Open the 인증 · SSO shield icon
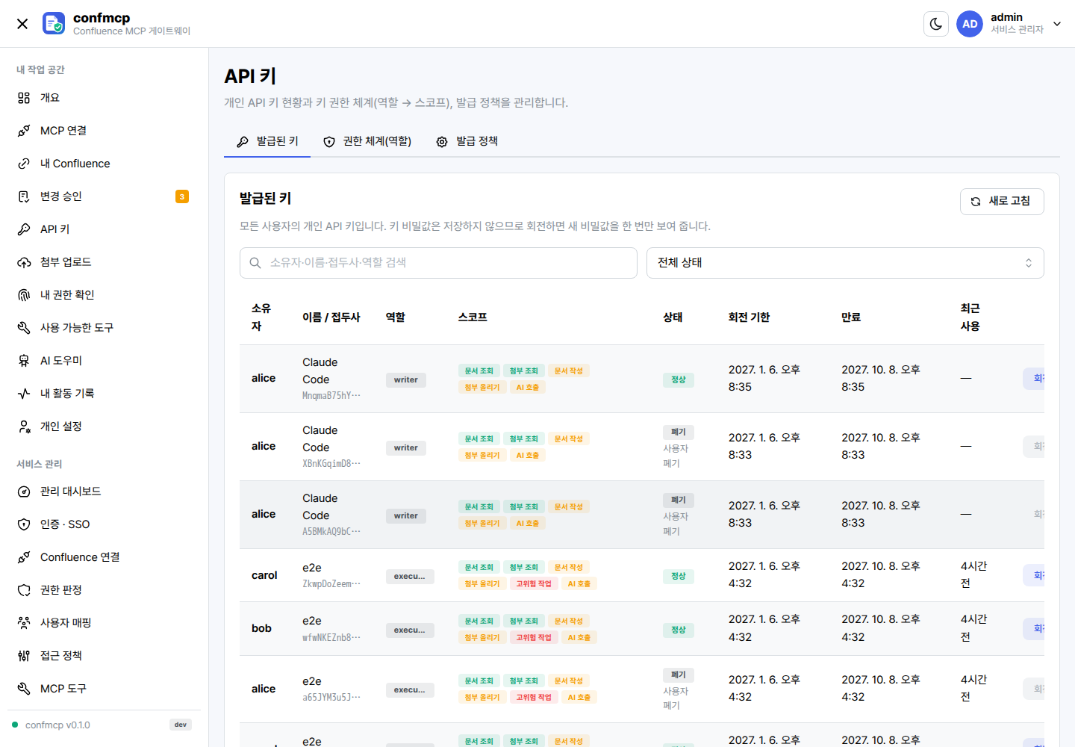Image resolution: width=1075 pixels, height=747 pixels. 24,524
